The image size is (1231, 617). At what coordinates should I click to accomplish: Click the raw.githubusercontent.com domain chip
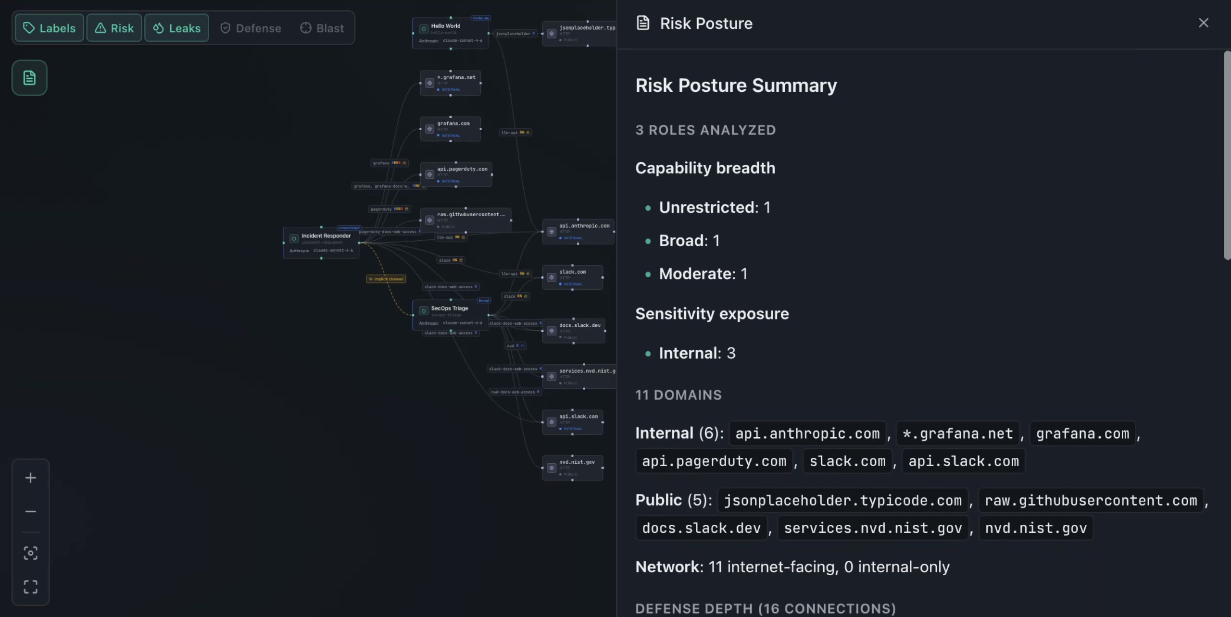coord(1091,500)
